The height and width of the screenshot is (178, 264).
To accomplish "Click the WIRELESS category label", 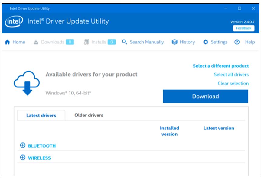I will [x=39, y=158].
